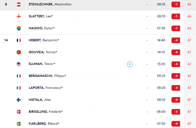Image resolution: width=196 pixels, height=128 pixels.
Task: Click the Sweden flag next to Karlberg
Action: pos(19,124)
